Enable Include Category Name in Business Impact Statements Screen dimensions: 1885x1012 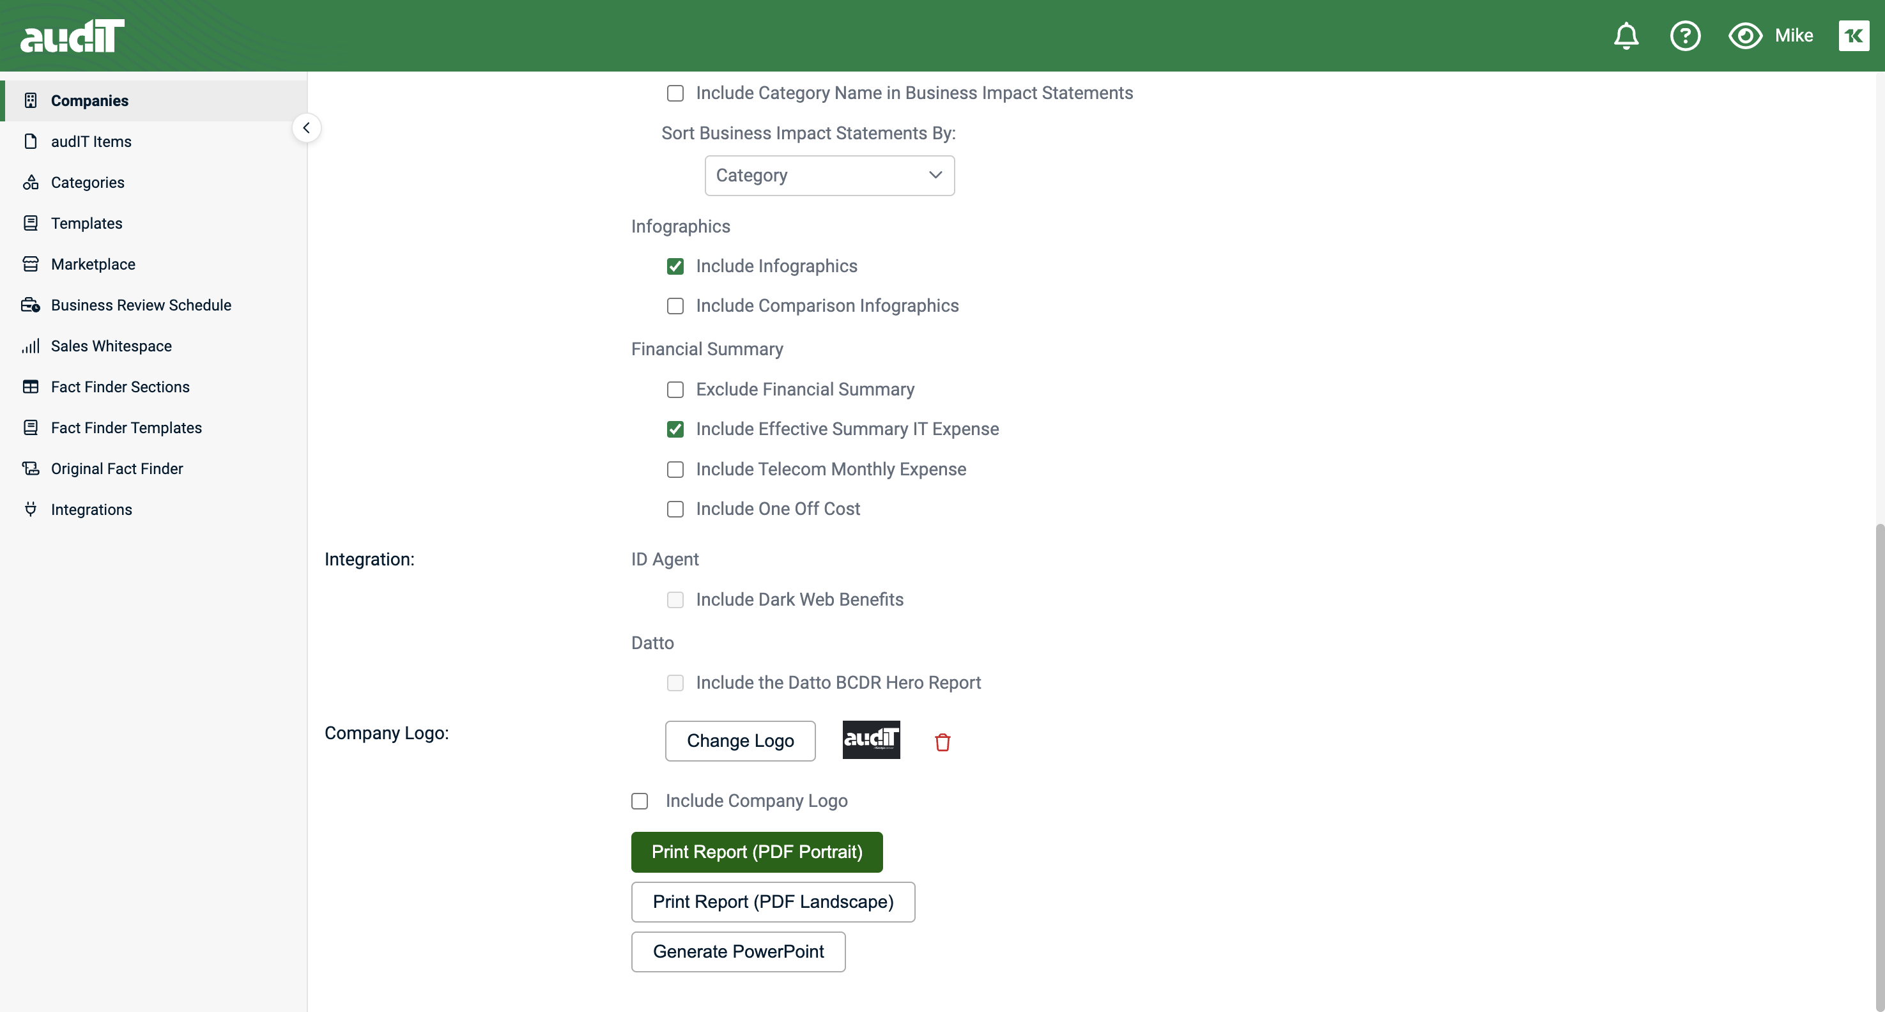[675, 93]
